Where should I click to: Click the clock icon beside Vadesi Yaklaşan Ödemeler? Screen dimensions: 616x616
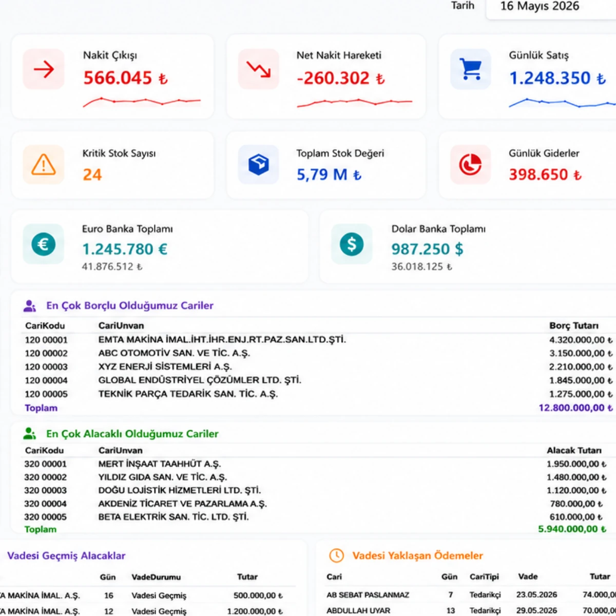coord(336,555)
